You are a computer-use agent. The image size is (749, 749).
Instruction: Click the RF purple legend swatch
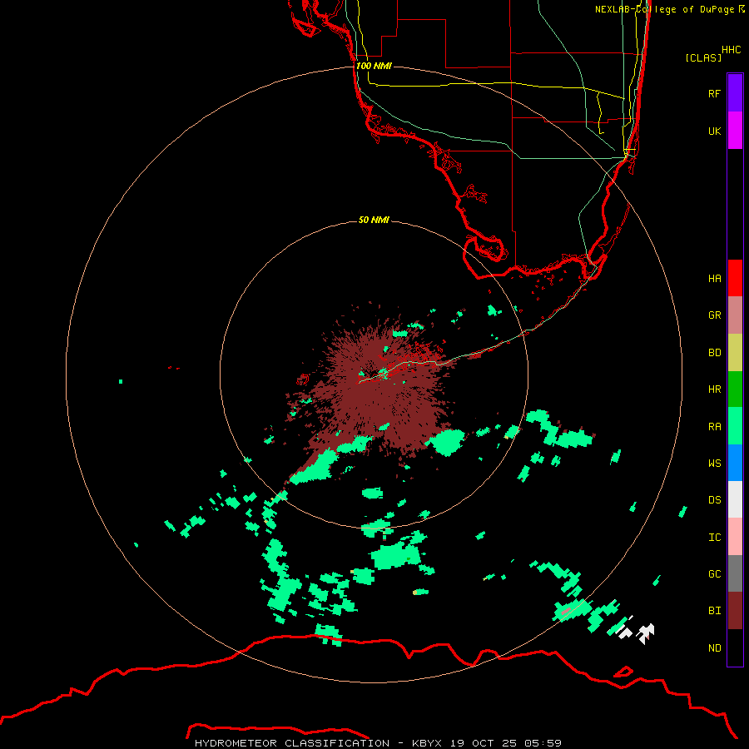(x=735, y=93)
